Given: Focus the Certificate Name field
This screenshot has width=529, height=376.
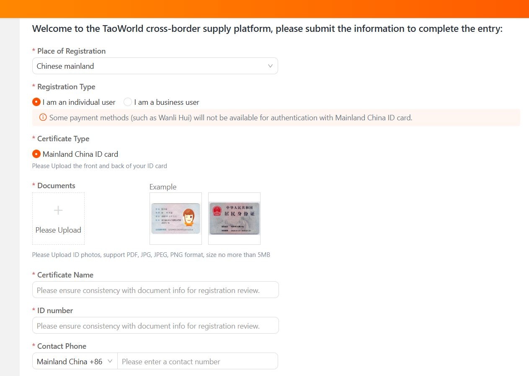Looking at the screenshot, I should (x=155, y=290).
